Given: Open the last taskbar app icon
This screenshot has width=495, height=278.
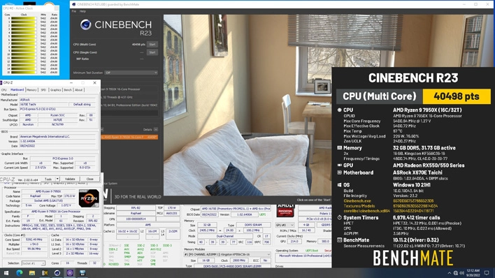Looking at the screenshot, I should [x=82, y=273].
